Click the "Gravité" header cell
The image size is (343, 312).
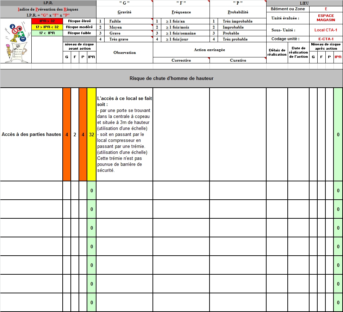124,12
